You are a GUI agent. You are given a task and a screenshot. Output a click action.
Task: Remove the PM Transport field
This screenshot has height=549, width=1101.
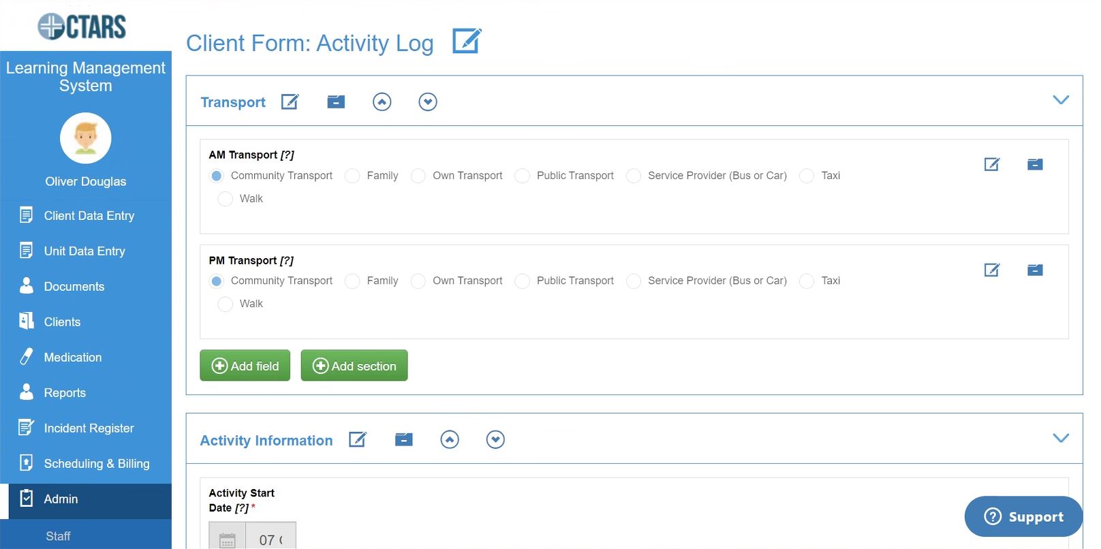tap(1035, 270)
